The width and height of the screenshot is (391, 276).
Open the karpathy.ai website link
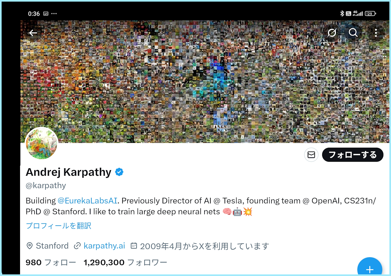[x=104, y=246]
